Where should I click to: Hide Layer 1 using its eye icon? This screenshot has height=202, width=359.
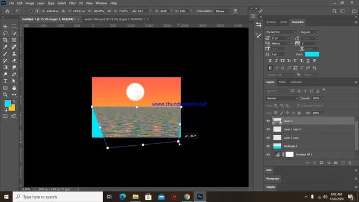coord(268,121)
